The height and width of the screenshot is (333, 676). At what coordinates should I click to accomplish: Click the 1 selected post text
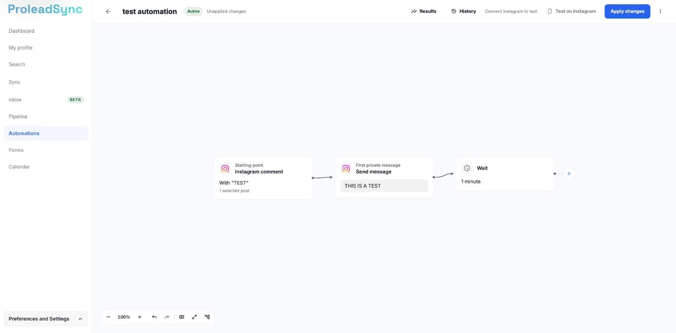[234, 191]
